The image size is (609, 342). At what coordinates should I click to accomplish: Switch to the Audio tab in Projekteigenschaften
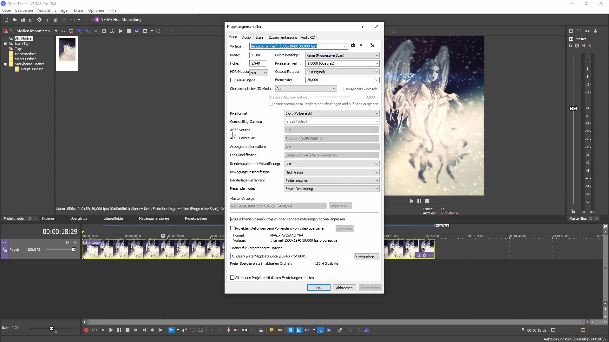(x=246, y=37)
